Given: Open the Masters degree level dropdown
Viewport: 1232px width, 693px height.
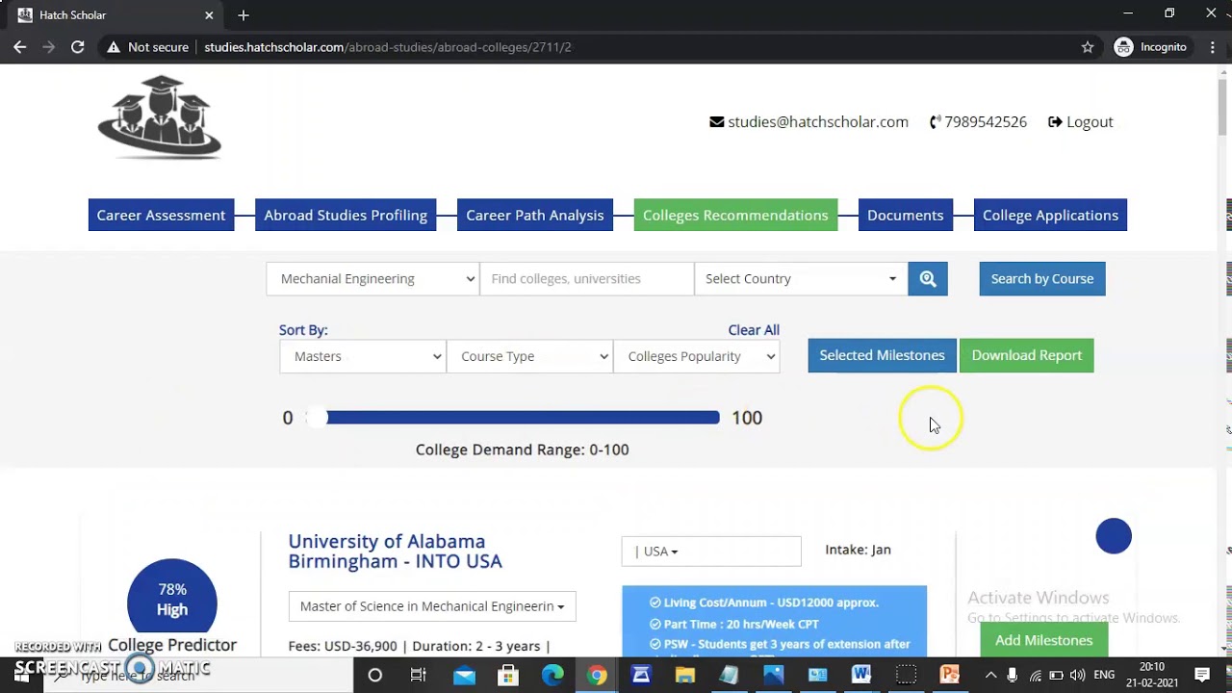Looking at the screenshot, I should 363,356.
